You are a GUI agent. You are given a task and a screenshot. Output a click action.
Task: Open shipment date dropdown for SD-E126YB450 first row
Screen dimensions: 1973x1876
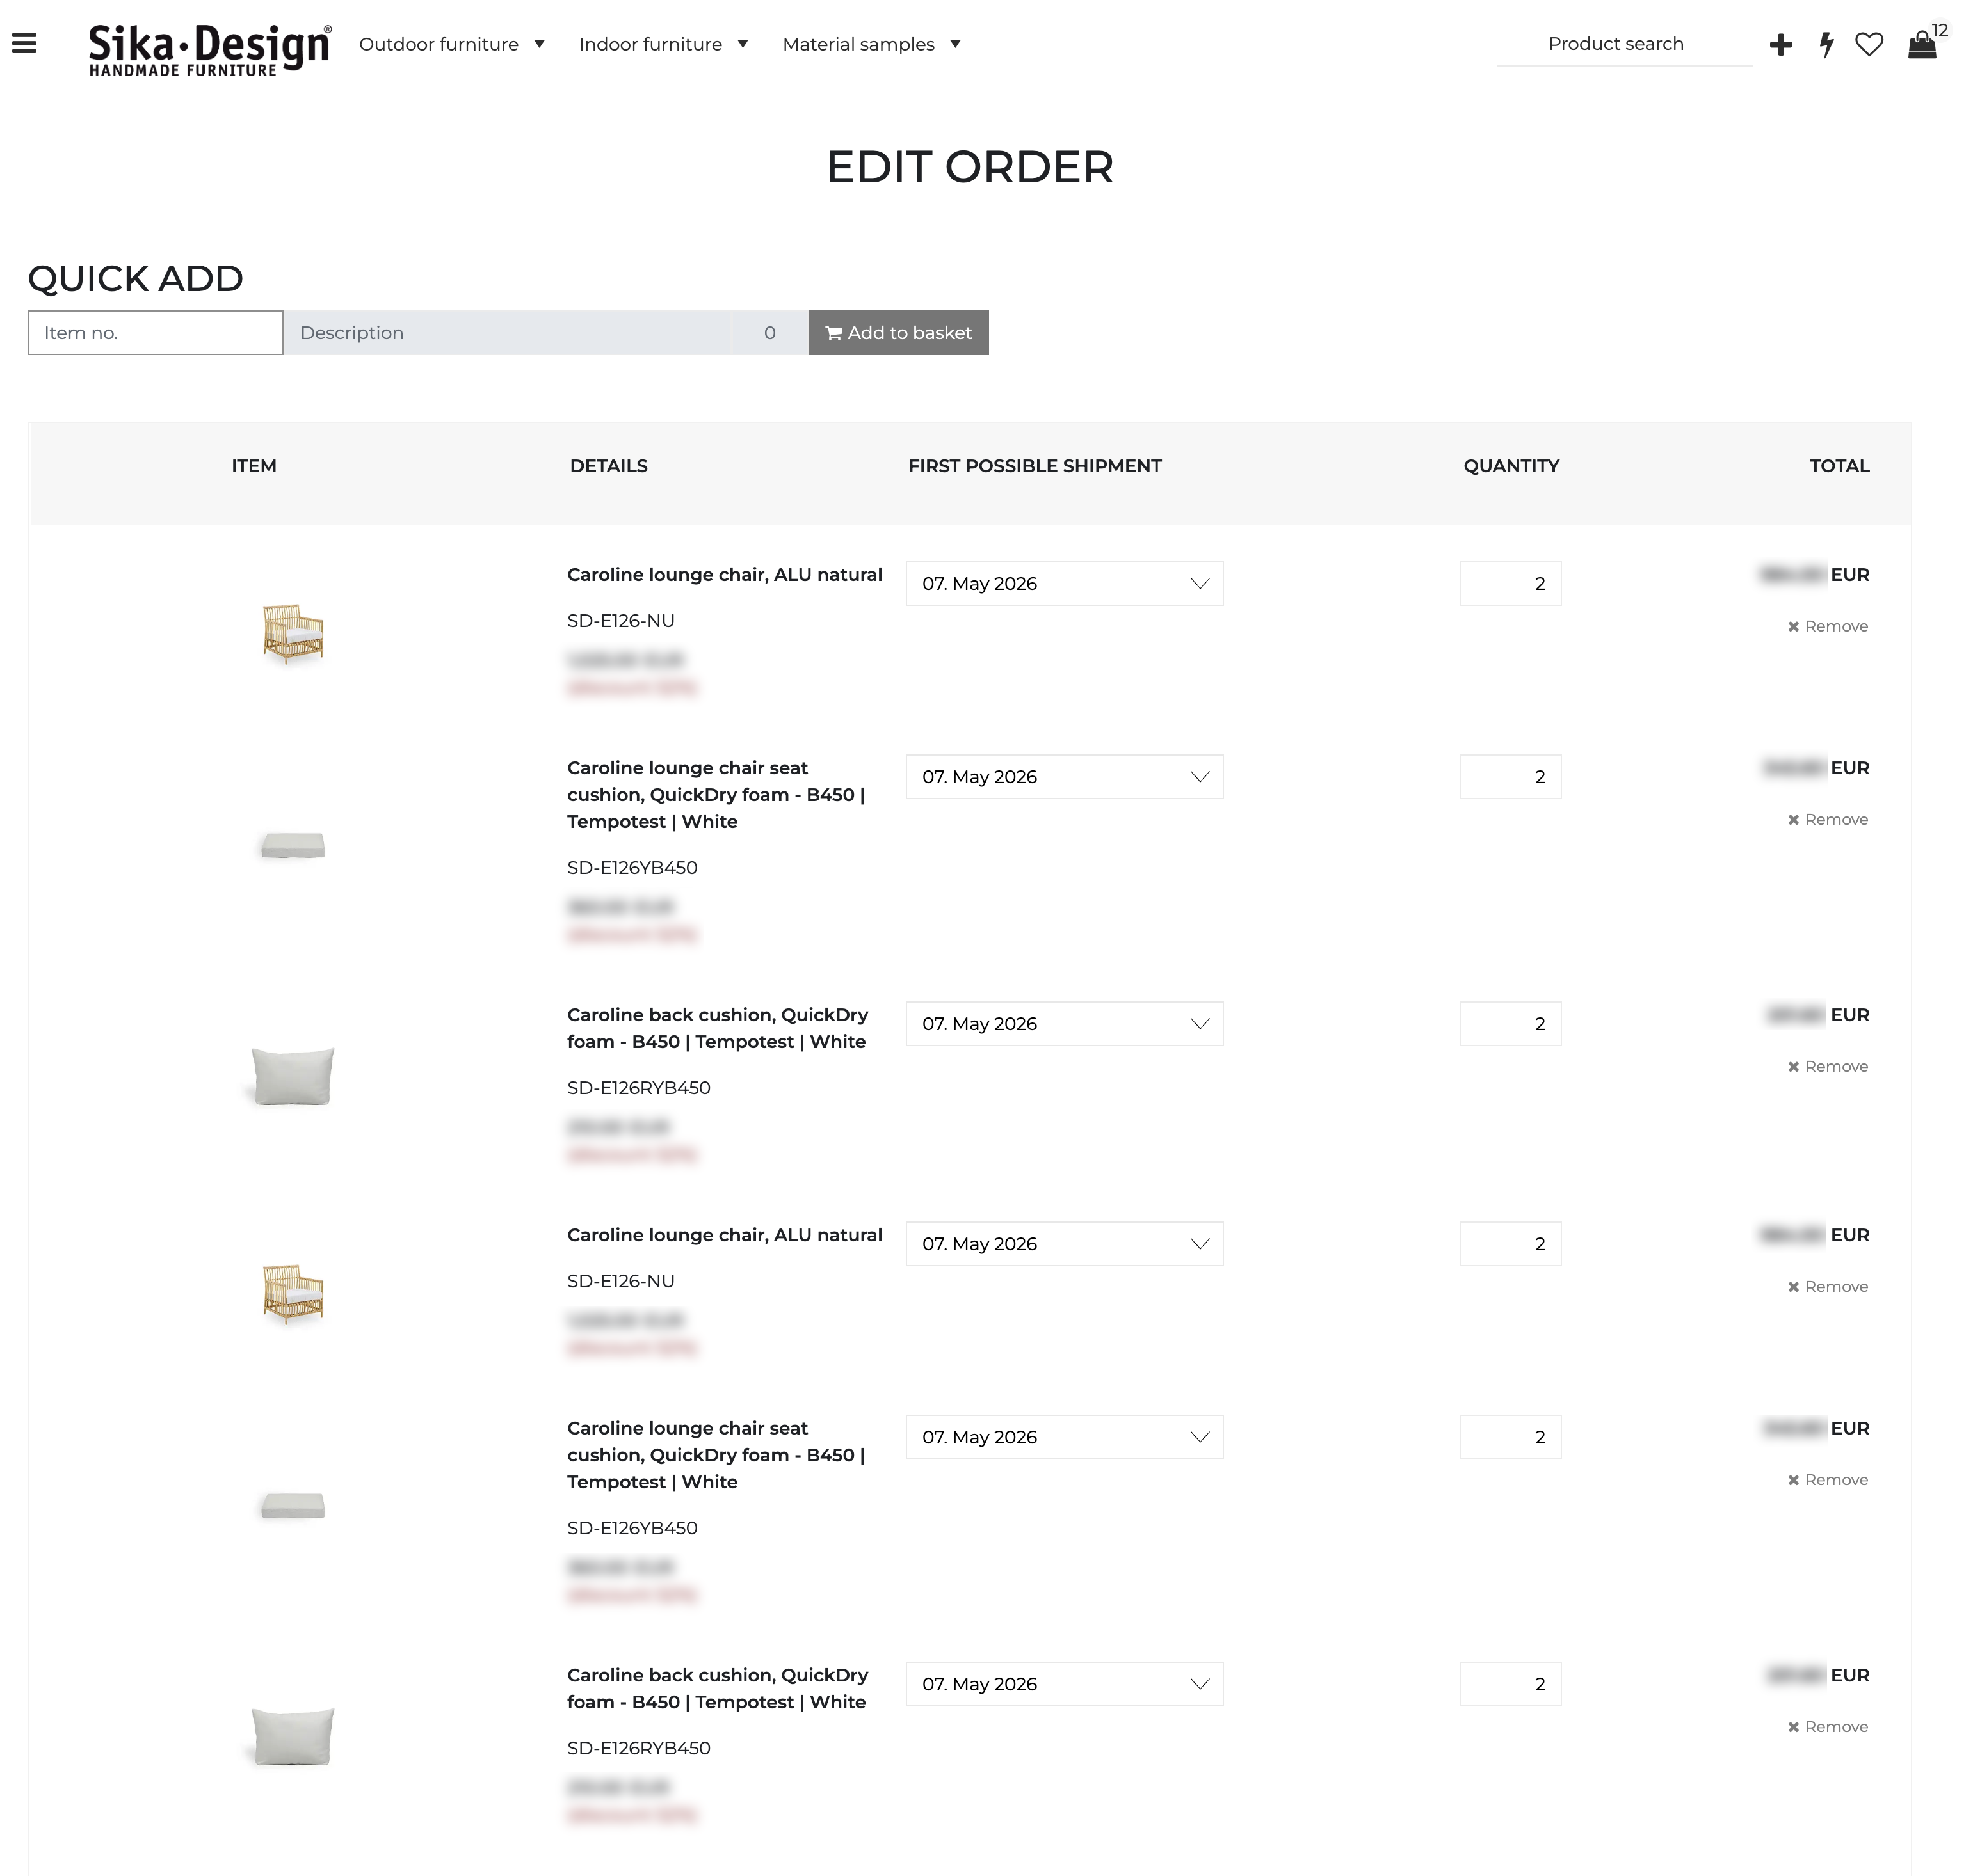1065,777
